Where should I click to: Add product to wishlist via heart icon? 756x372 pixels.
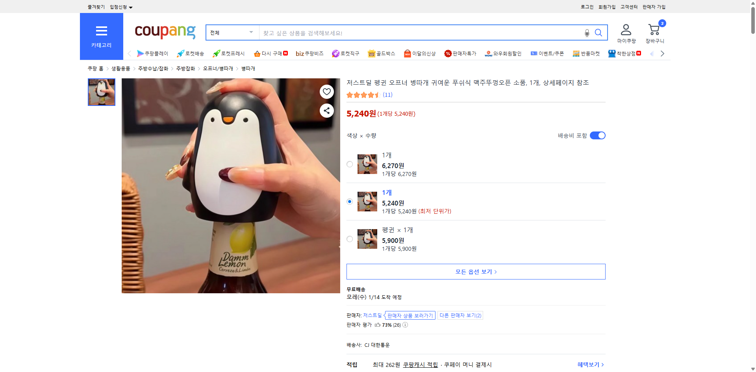point(326,91)
